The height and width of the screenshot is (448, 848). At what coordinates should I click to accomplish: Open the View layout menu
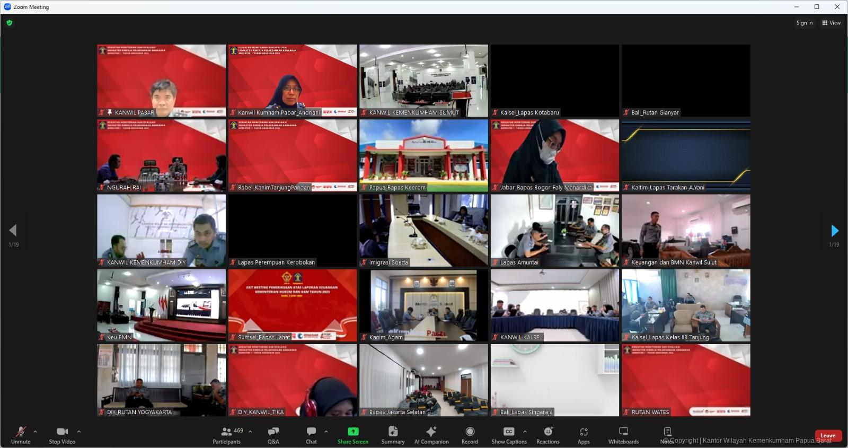pos(831,23)
